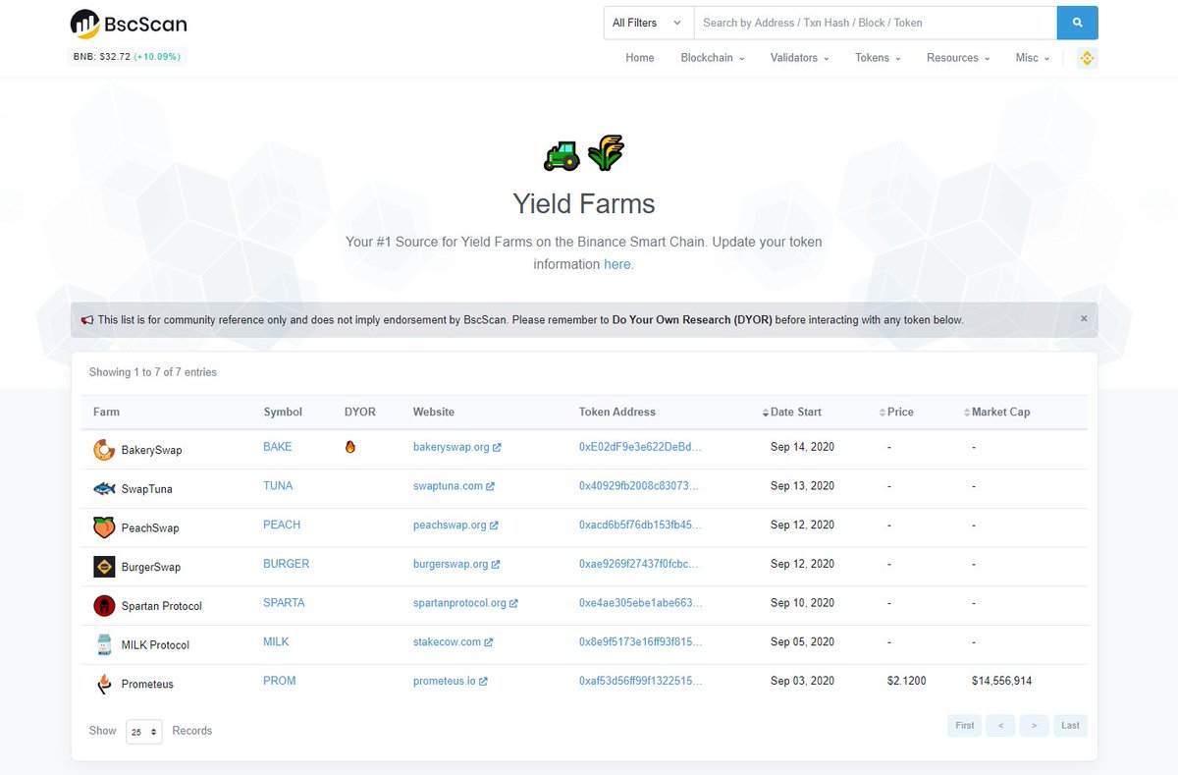The width and height of the screenshot is (1178, 775).
Task: Click the Sep 14, 2020 date cell
Action: 802,447
